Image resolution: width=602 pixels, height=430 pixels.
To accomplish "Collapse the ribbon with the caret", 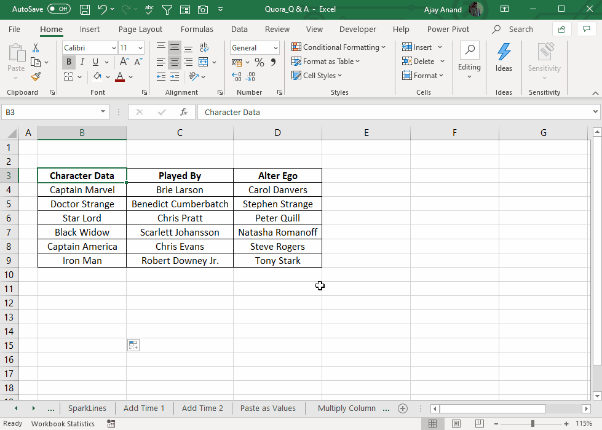I will [595, 93].
